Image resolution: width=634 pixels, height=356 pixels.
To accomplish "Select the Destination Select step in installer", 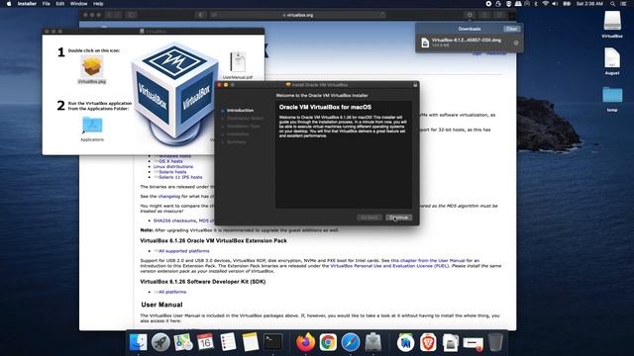I will 245,119.
